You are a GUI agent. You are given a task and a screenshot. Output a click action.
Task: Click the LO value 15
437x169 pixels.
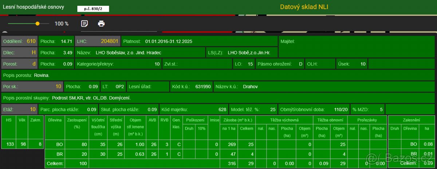(250, 64)
